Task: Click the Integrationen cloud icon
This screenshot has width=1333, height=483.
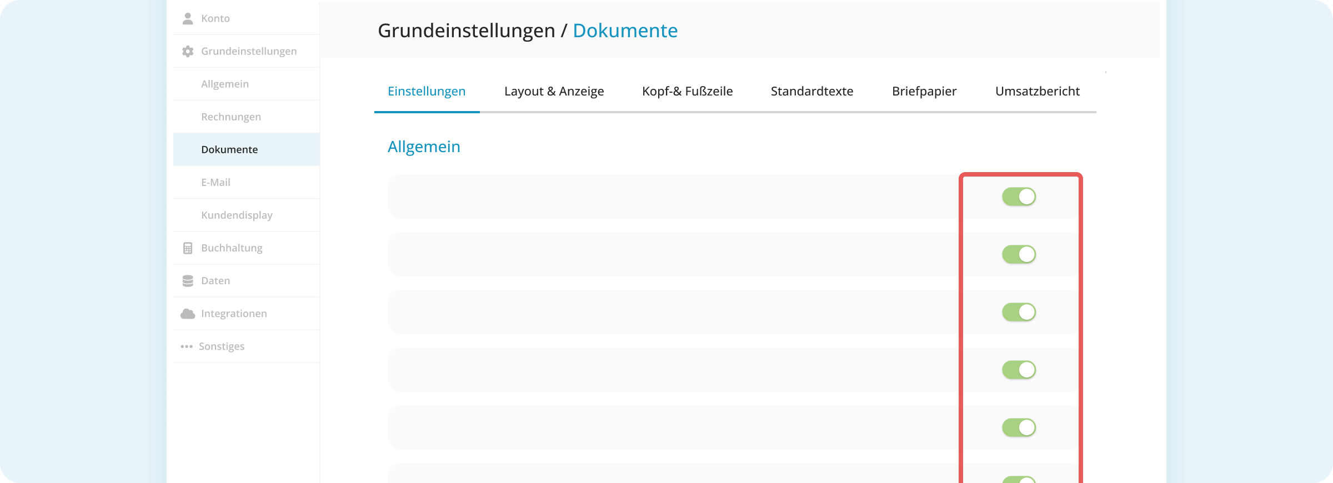Action: pyautogui.click(x=188, y=314)
